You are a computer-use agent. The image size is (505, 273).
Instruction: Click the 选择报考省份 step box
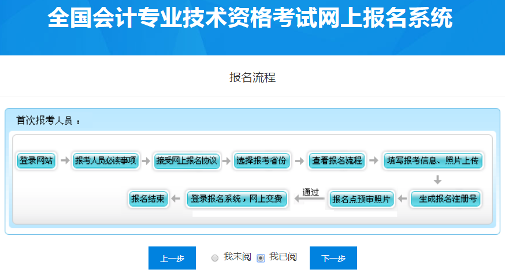click(261, 160)
